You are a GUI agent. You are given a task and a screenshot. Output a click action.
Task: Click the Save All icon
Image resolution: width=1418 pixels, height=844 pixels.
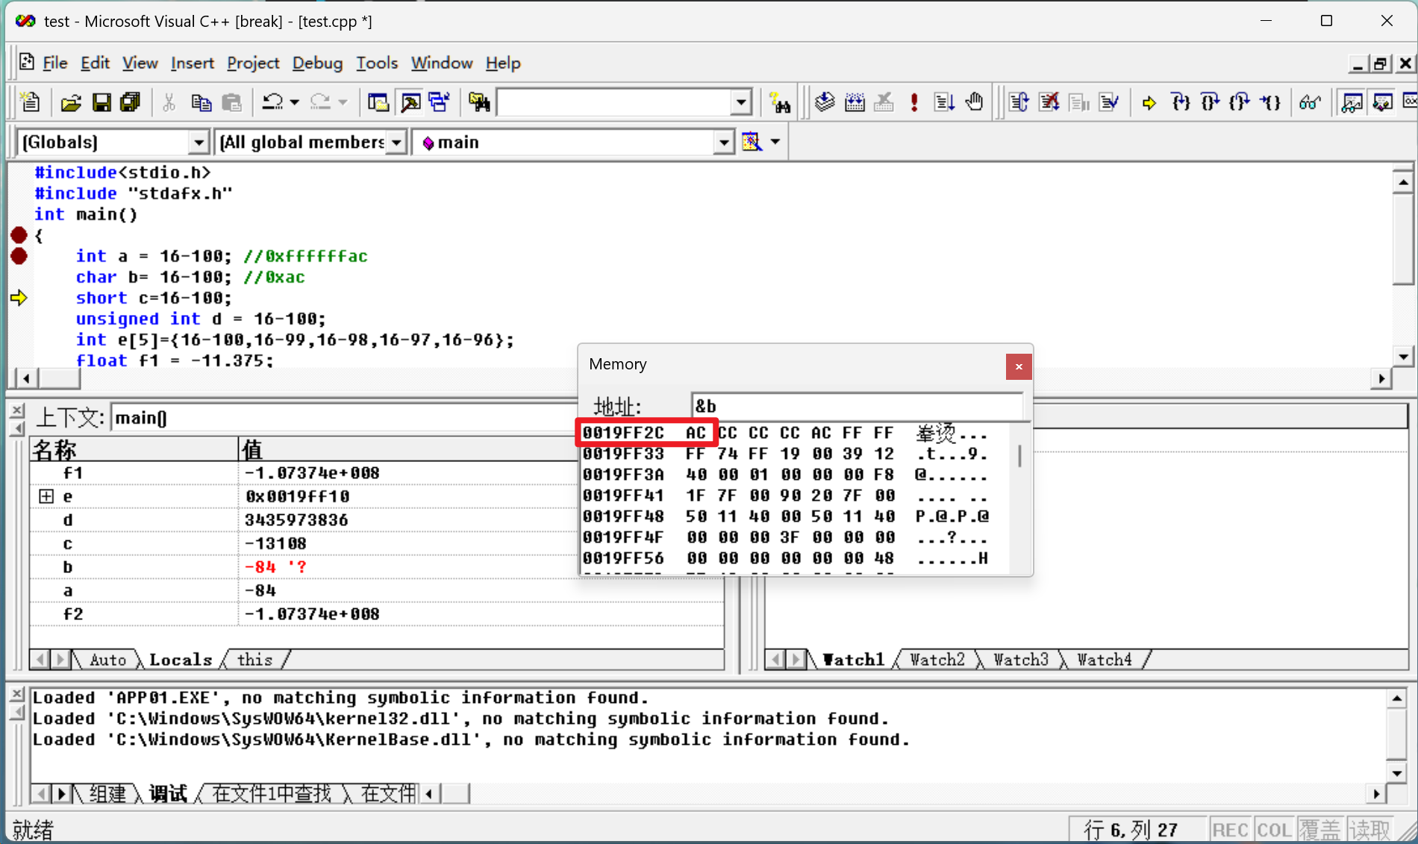(x=131, y=102)
